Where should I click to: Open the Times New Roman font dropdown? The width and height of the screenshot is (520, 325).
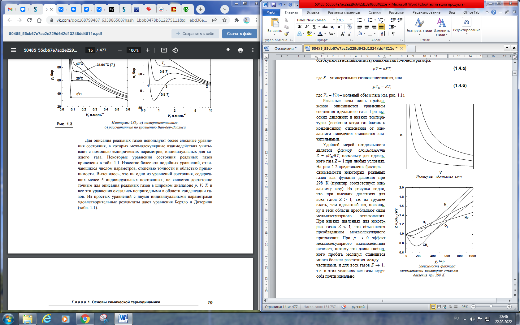pyautogui.click(x=334, y=20)
